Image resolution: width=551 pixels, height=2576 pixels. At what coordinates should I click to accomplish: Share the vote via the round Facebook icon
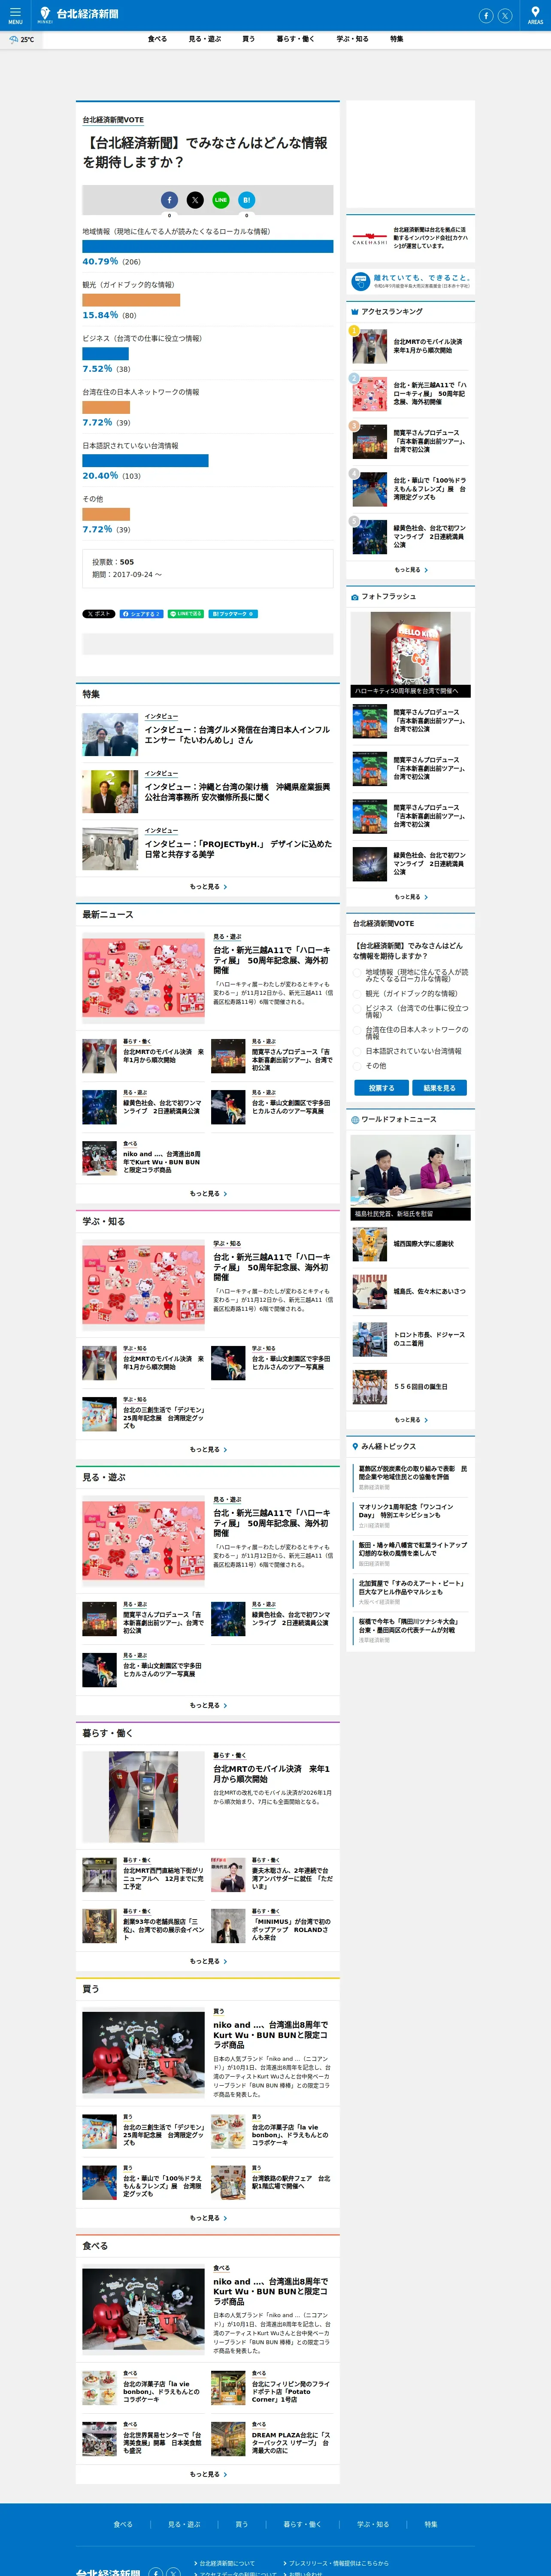[169, 200]
